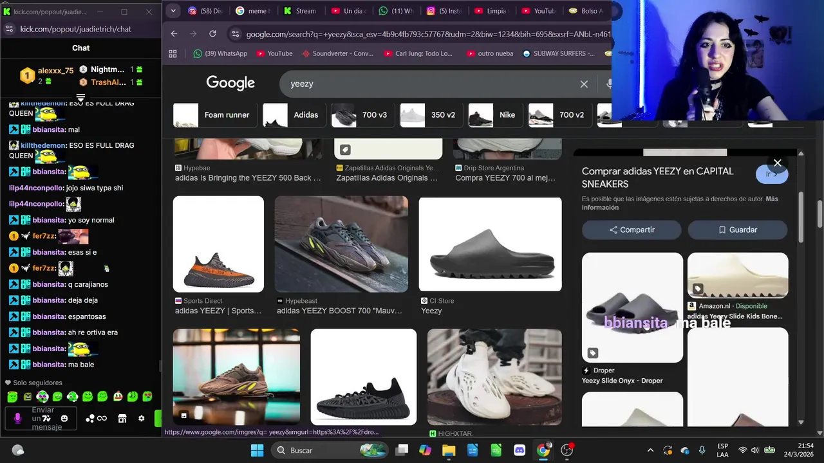Switch to the WhatsApp (11) tab

tap(396, 11)
